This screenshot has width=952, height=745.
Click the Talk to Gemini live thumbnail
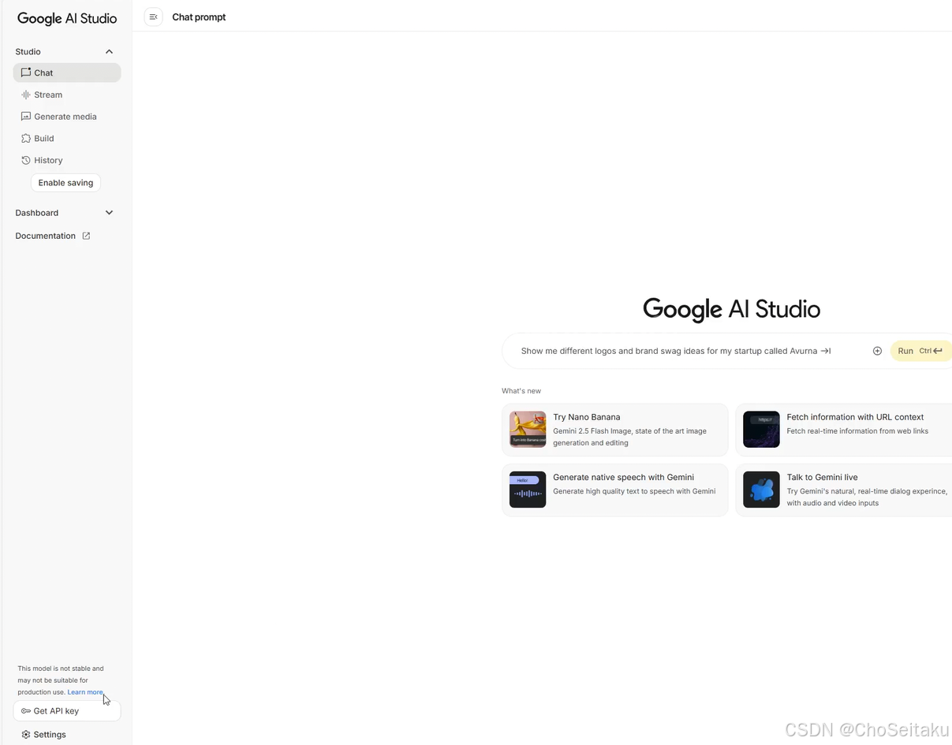(761, 490)
